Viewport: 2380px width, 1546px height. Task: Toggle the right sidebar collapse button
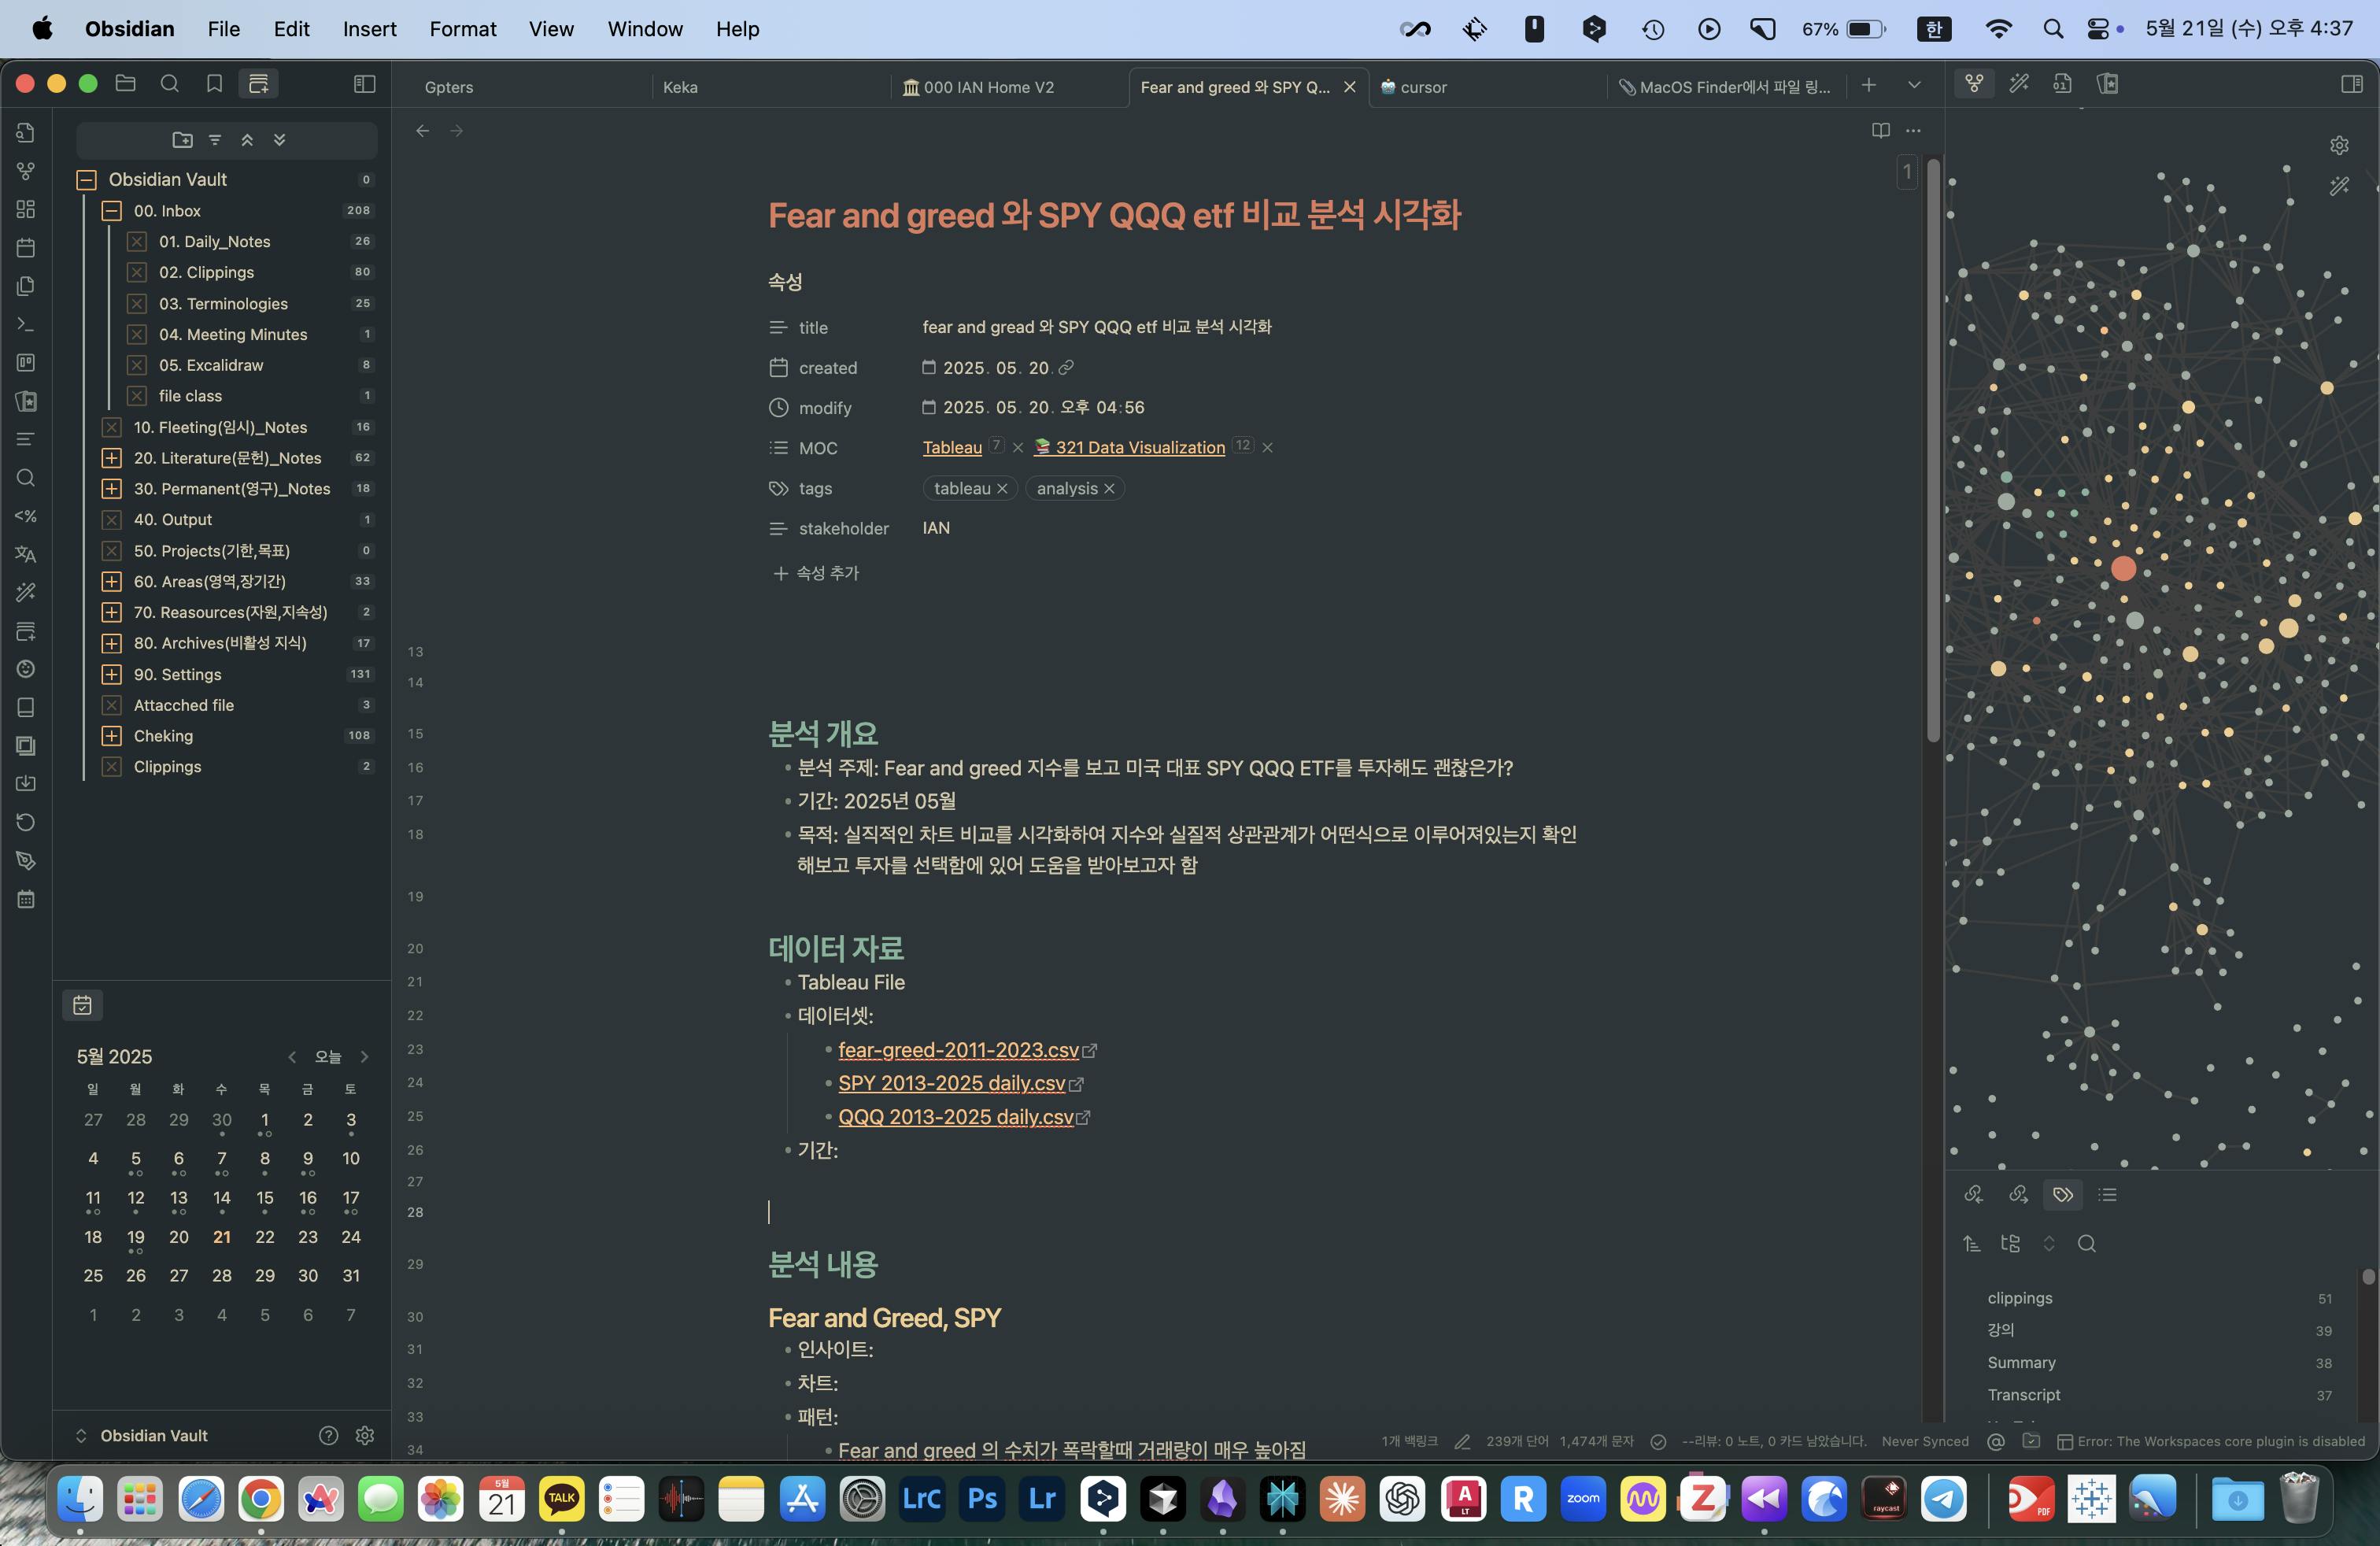tap(2352, 84)
